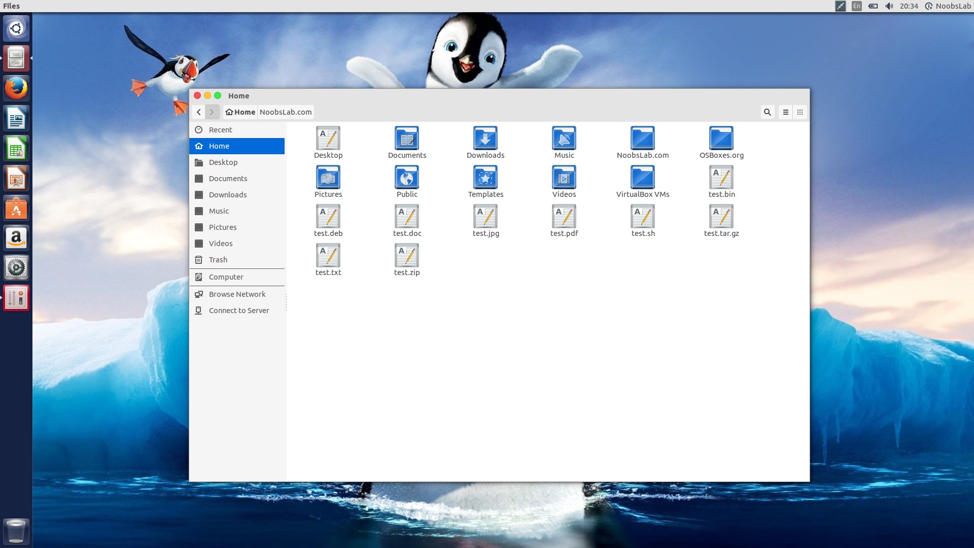
Task: Switch to grid view
Action: click(x=800, y=112)
